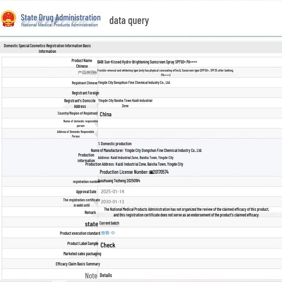The height and width of the screenshot is (282, 282).
Task: Click Check for Product Label Sample
Action: coord(108,245)
